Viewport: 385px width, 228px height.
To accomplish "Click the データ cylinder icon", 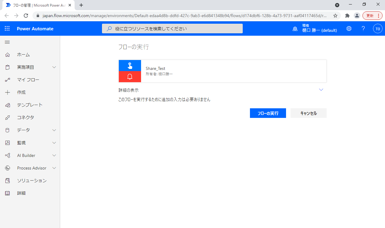I will 8,130.
